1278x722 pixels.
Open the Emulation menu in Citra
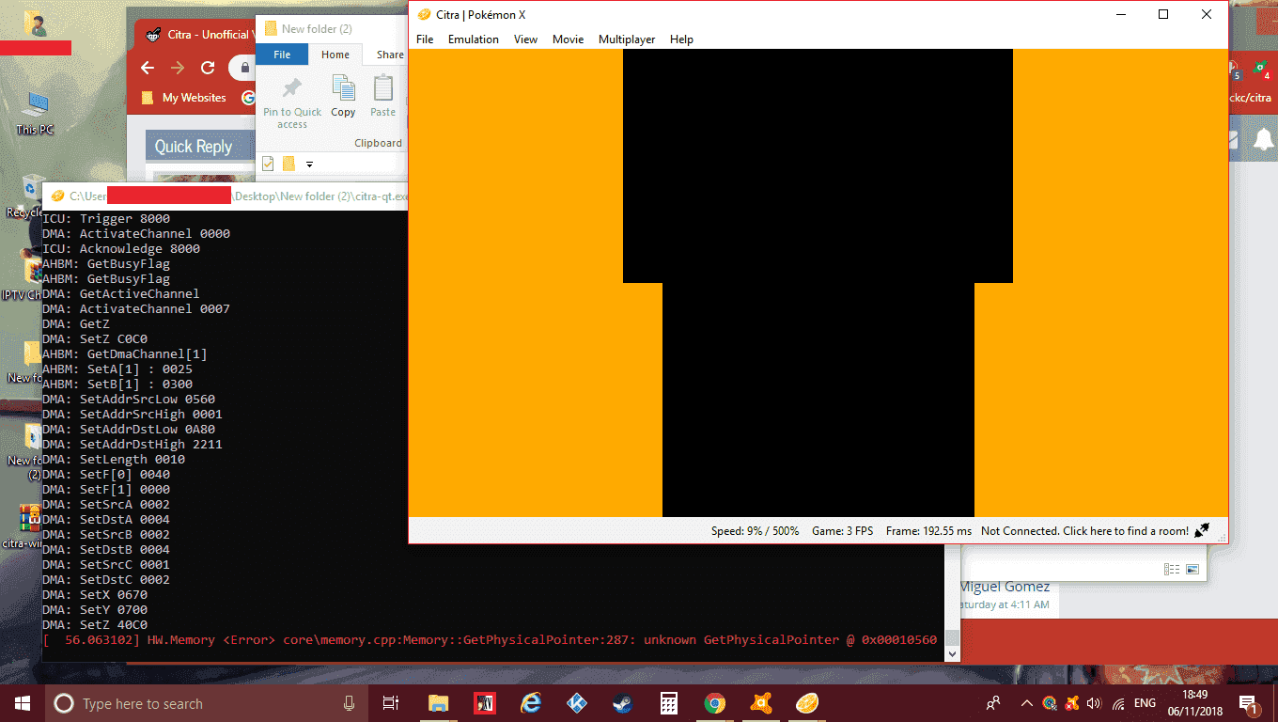473,39
